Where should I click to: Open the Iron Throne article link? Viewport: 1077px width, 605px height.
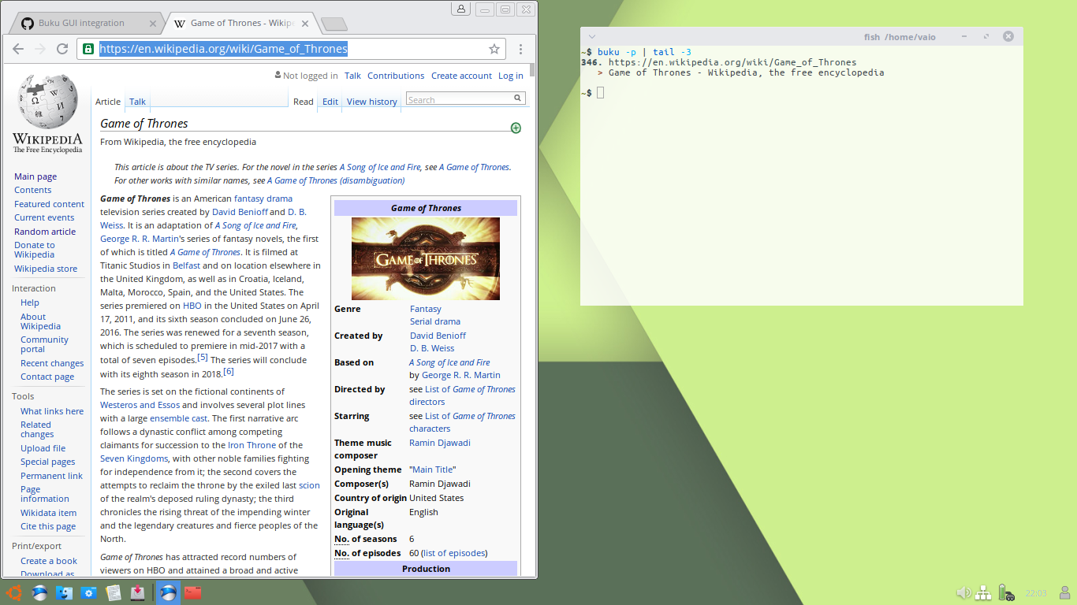[252, 445]
